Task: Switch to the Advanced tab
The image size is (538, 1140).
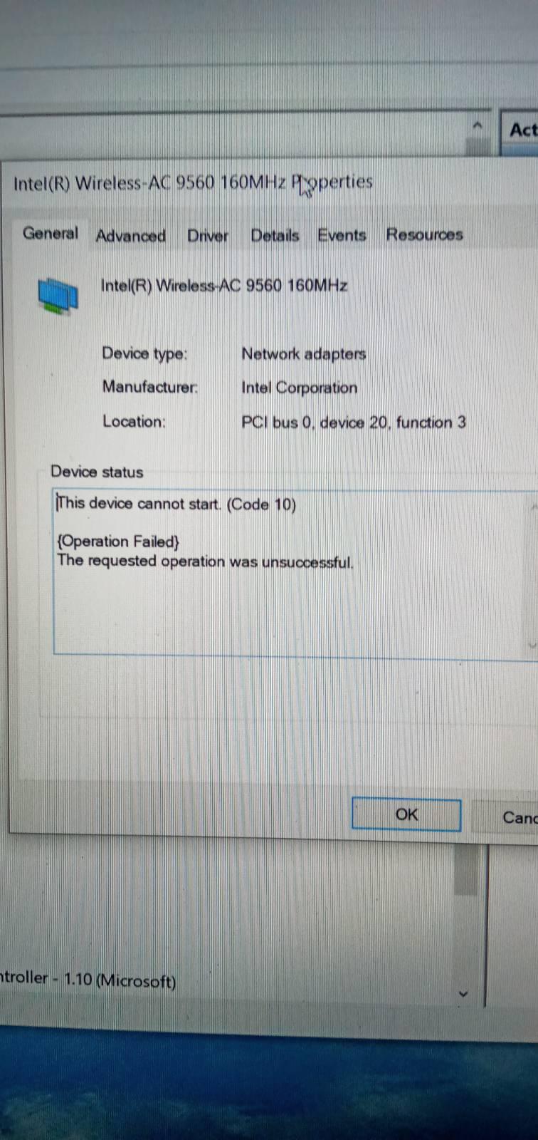Action: [x=131, y=236]
